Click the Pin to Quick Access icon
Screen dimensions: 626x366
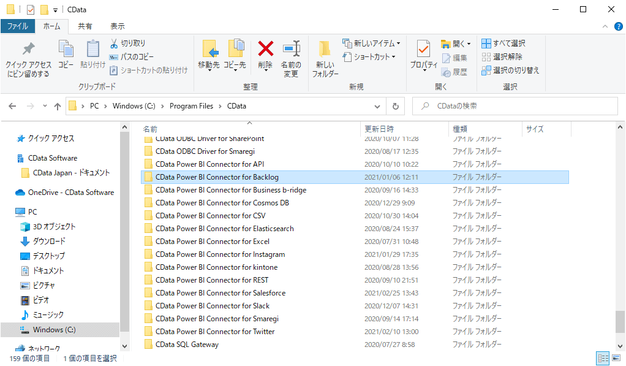(28, 49)
